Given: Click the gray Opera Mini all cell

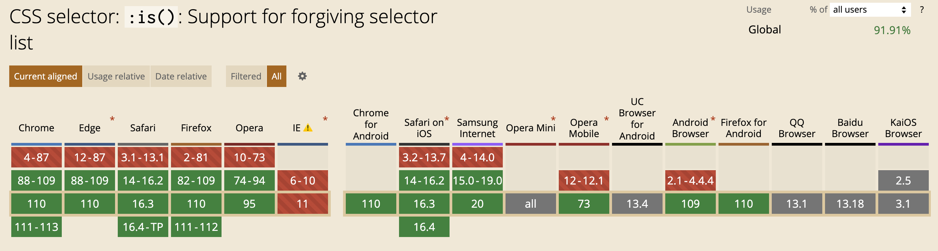Looking at the screenshot, I should click(x=530, y=204).
